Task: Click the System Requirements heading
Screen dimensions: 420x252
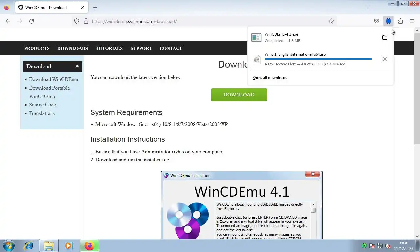Action: pyautogui.click(x=126, y=112)
